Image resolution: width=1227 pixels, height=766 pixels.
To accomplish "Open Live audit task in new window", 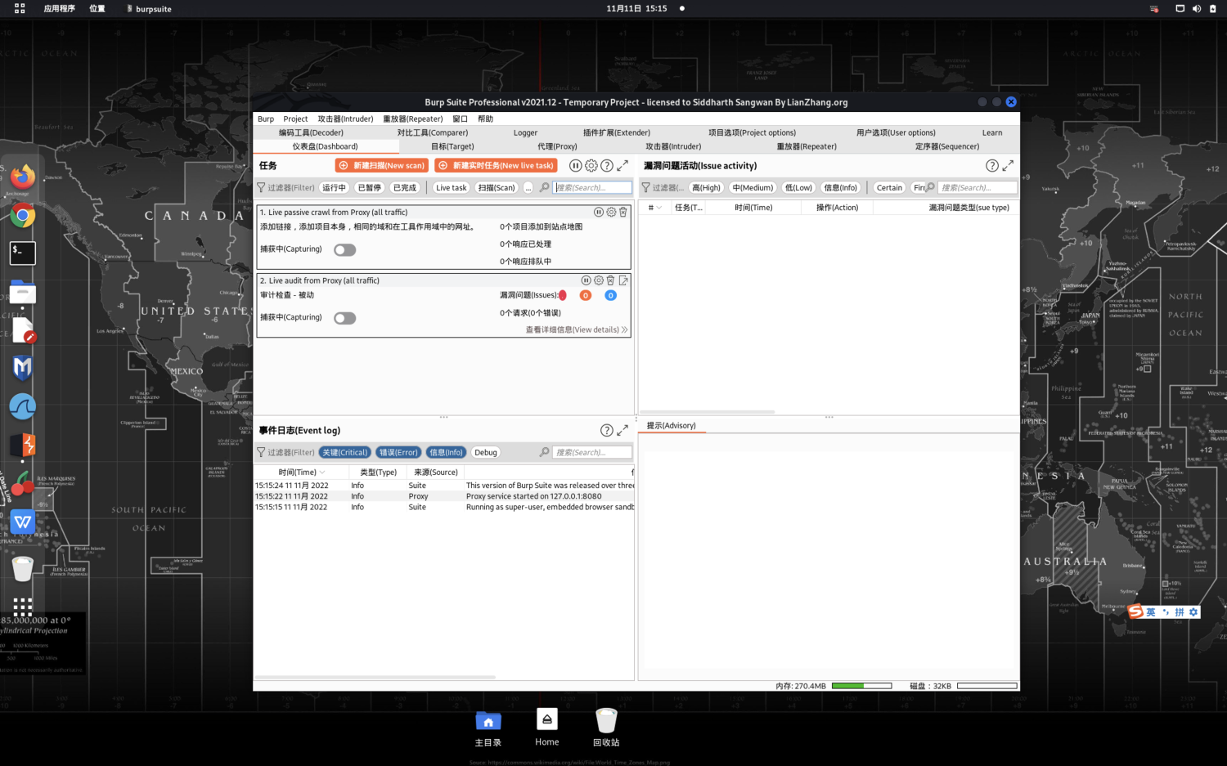I will click(x=623, y=280).
